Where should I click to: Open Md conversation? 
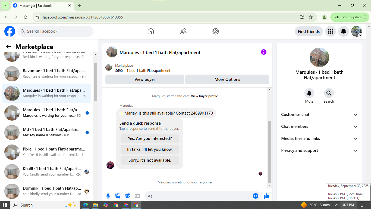click(x=47, y=133)
